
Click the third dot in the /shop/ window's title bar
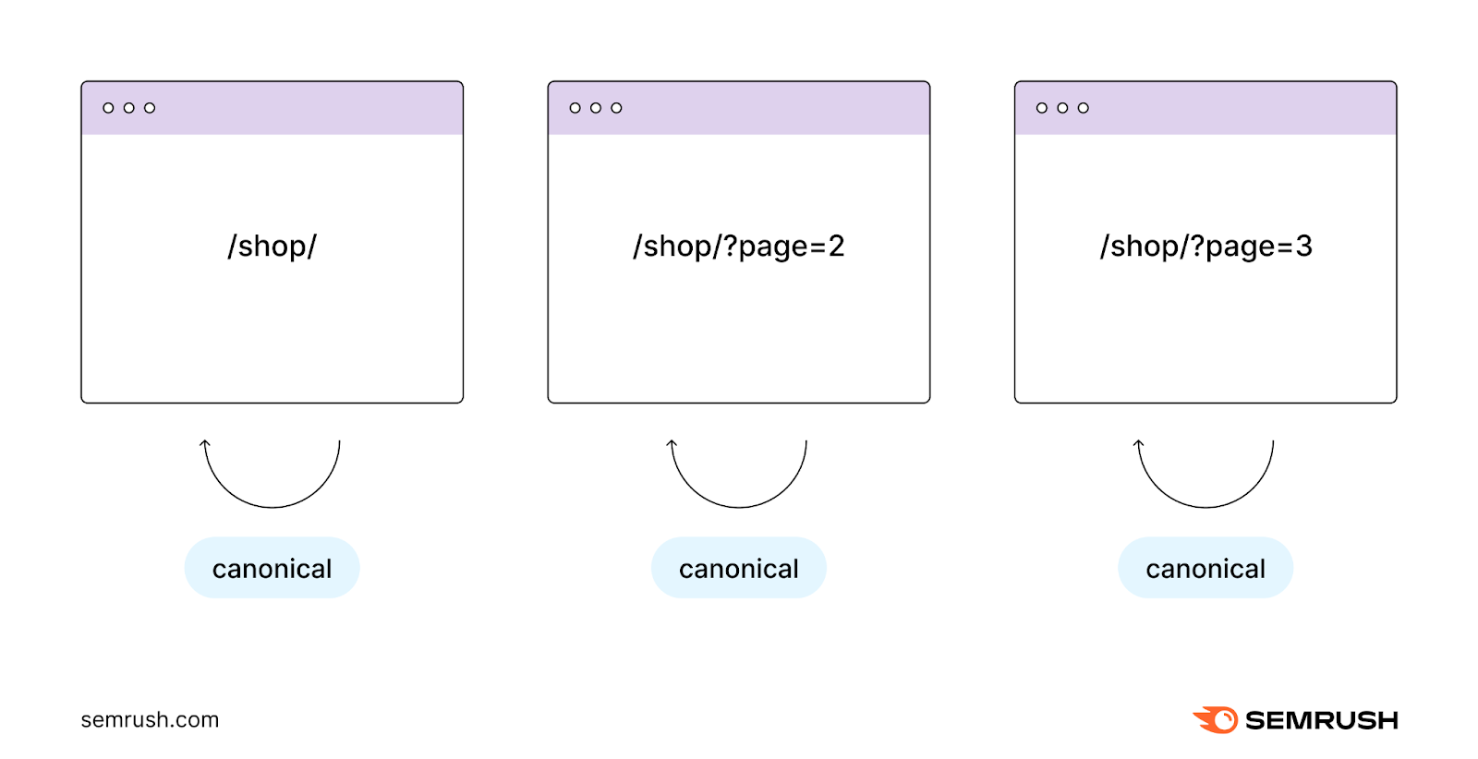point(150,108)
